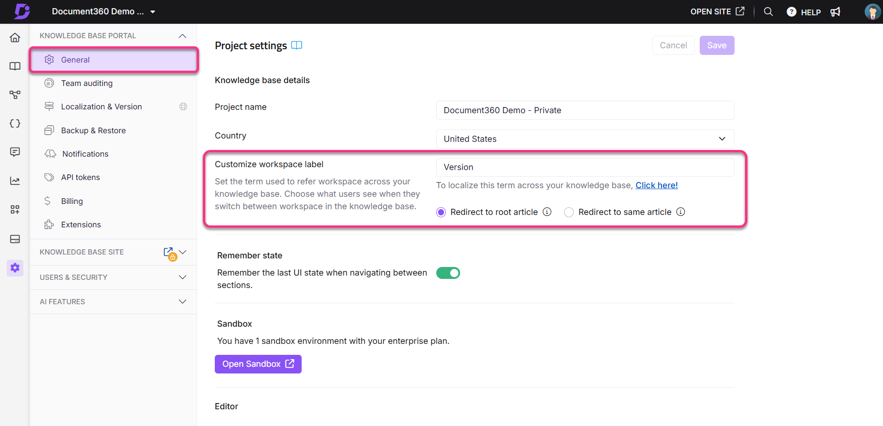883x426 pixels.
Task: Open the widgets grid icon in left rail
Action: click(15, 209)
